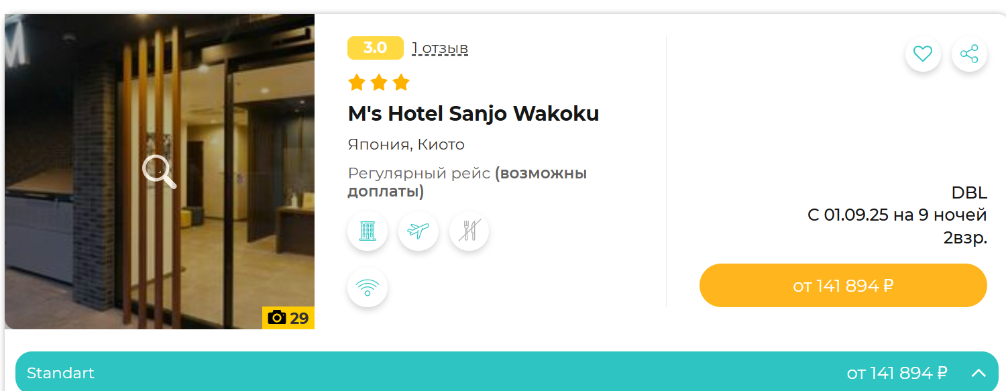Image resolution: width=1006 pixels, height=391 pixels.
Task: Click the Япония, Киото location text
Action: [x=406, y=145]
